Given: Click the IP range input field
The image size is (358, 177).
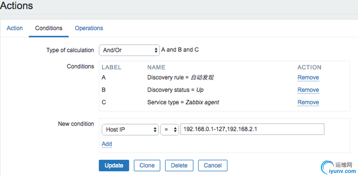Looking at the screenshot, I should pyautogui.click(x=252, y=129).
